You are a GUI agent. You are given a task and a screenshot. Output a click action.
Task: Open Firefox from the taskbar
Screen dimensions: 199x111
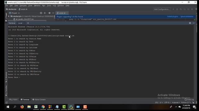pos(22,107)
